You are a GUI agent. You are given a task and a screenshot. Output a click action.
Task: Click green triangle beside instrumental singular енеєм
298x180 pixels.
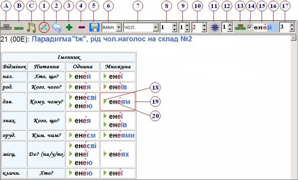tap(71, 135)
